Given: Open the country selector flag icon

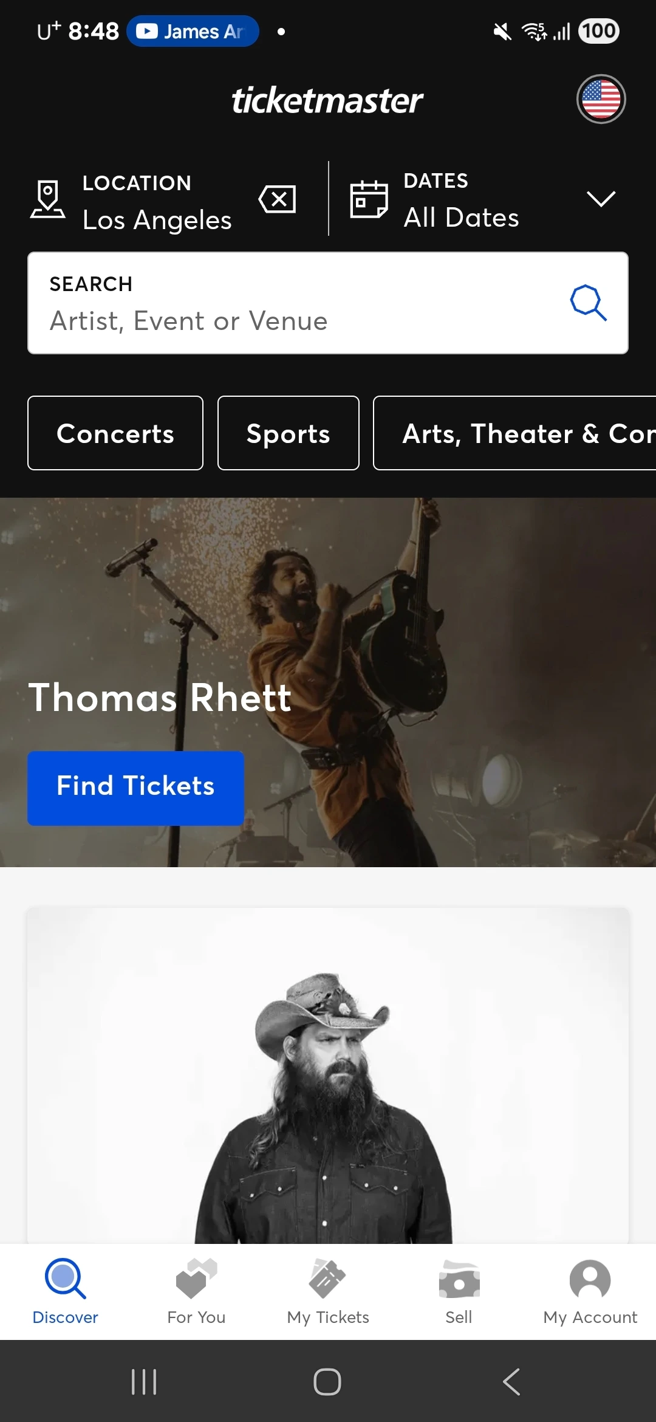Looking at the screenshot, I should (x=601, y=99).
